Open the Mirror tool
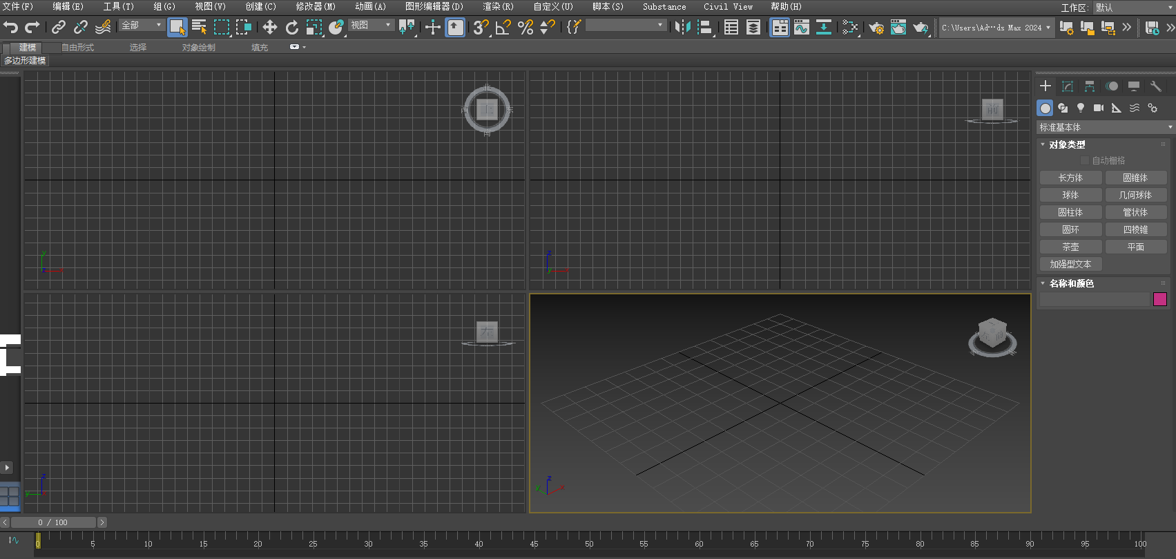Viewport: 1176px width, 559px height. click(682, 27)
